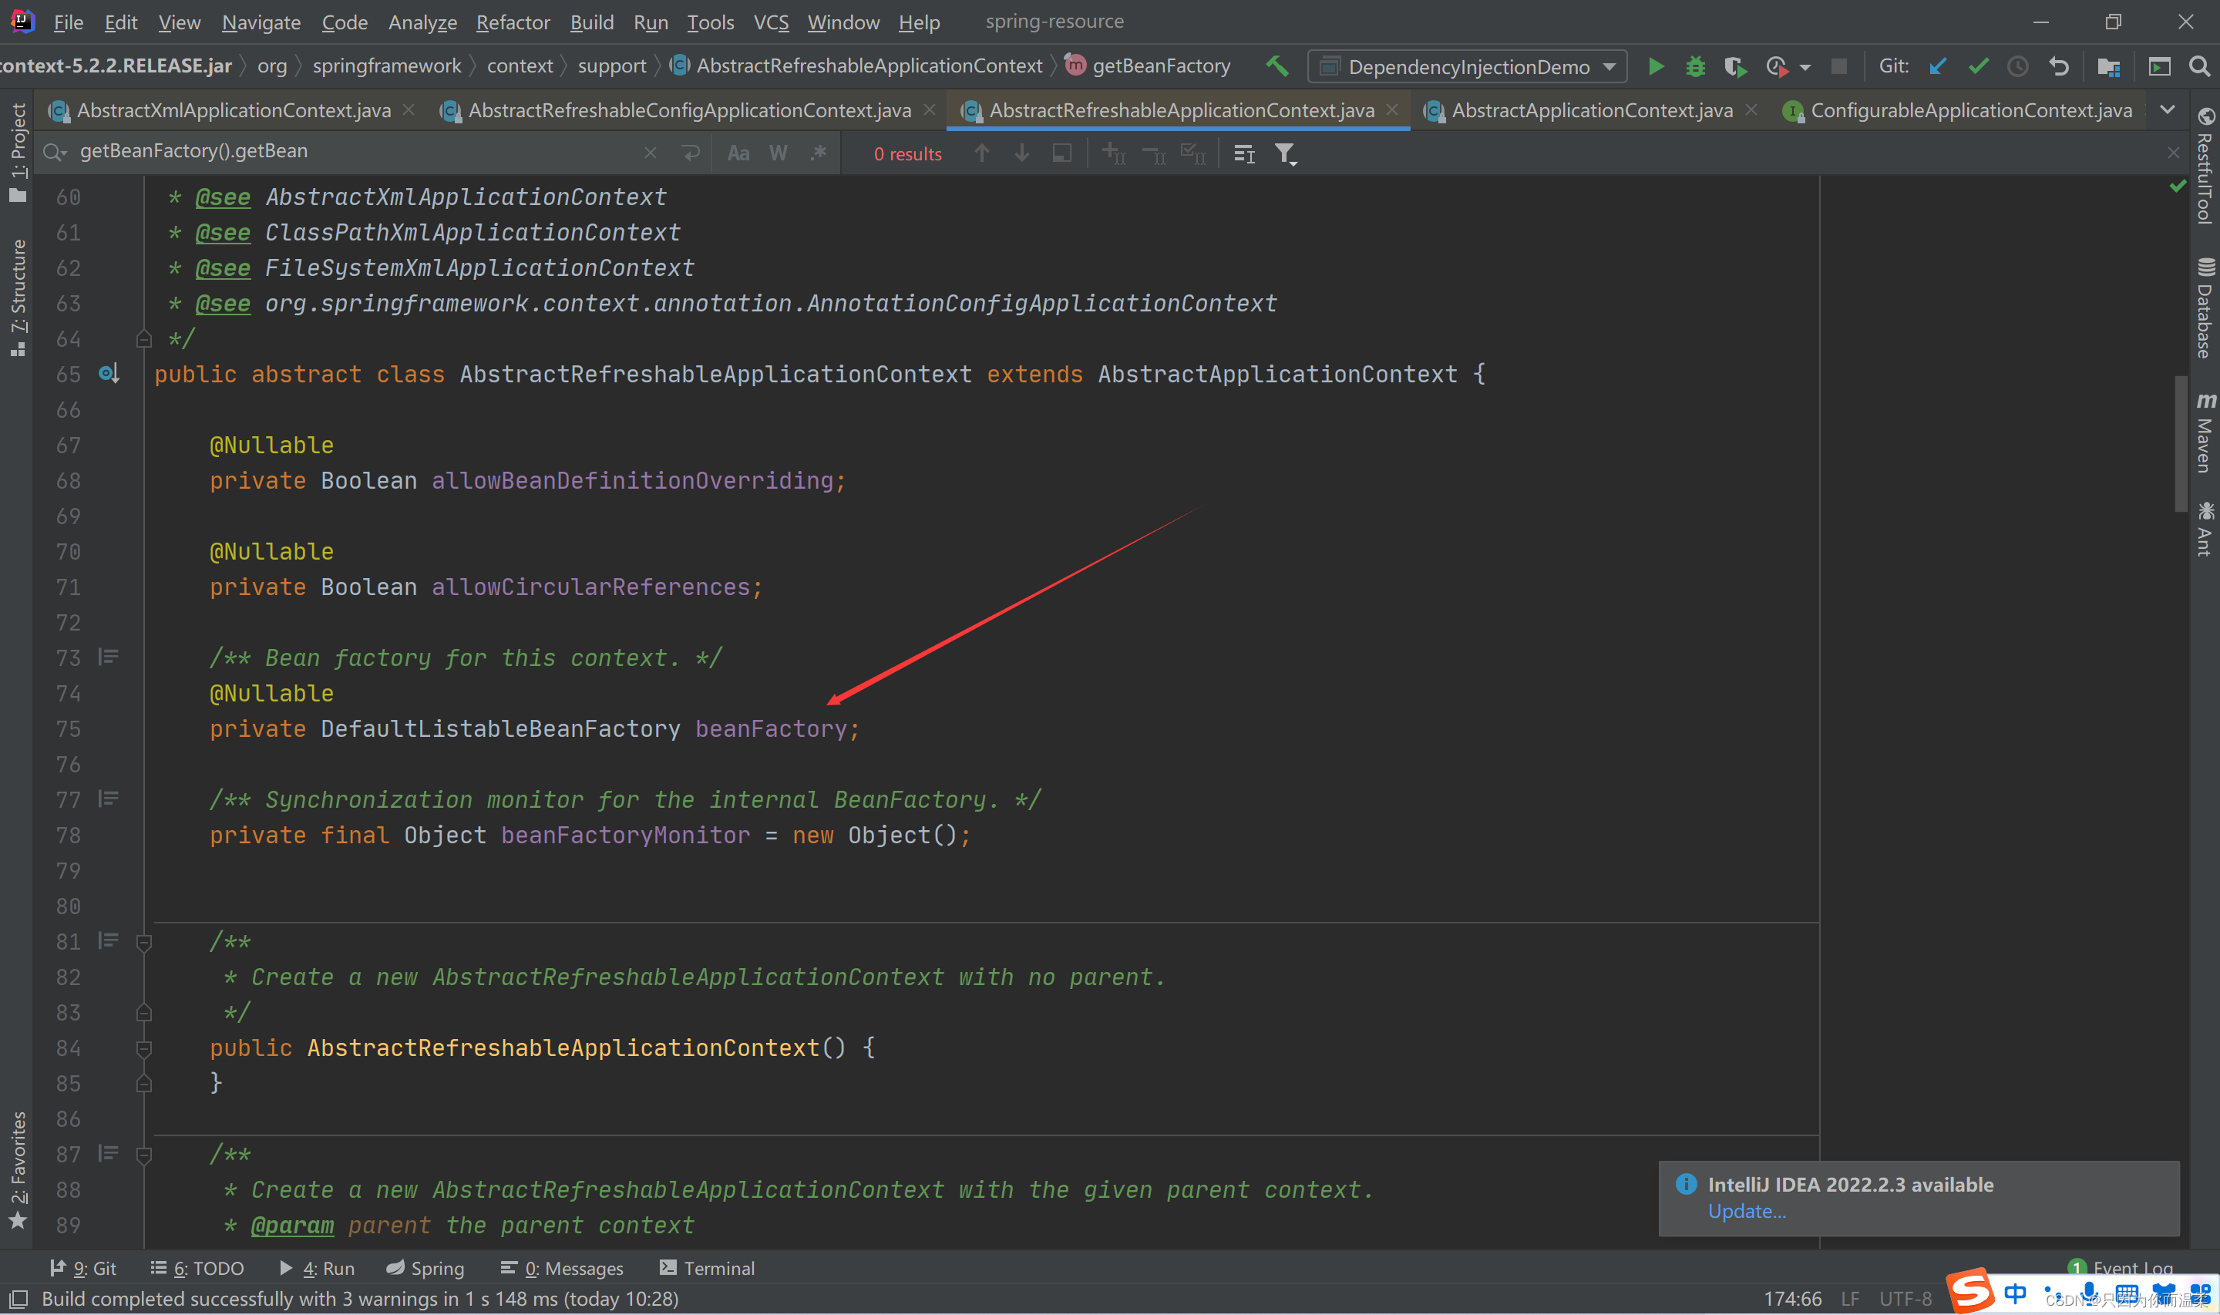Viewport: 2220px width, 1315px height.
Task: Open the Refactor menu
Action: tap(512, 22)
